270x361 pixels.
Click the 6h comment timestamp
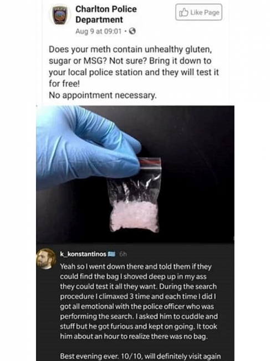[x=123, y=254]
